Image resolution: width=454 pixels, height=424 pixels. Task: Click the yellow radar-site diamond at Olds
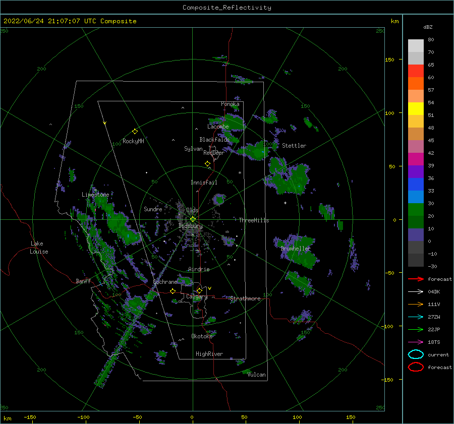click(x=193, y=219)
